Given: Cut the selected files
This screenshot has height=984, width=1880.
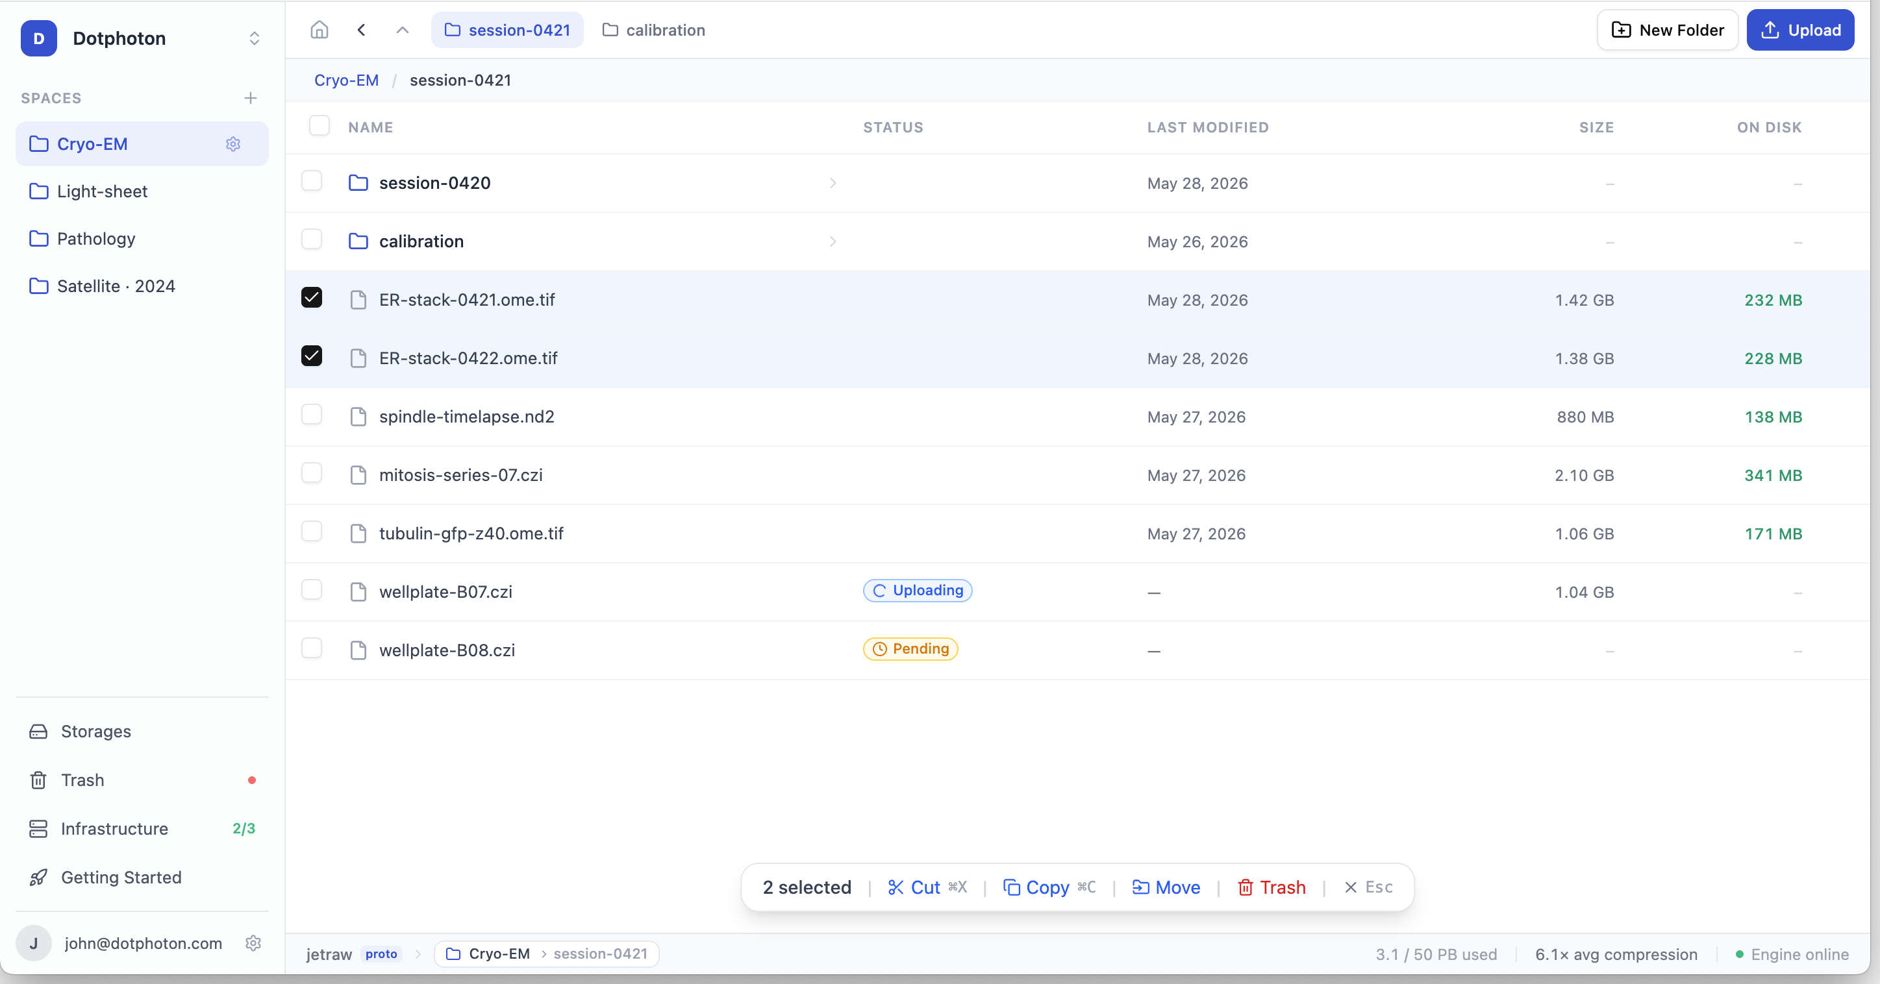Looking at the screenshot, I should pos(927,887).
